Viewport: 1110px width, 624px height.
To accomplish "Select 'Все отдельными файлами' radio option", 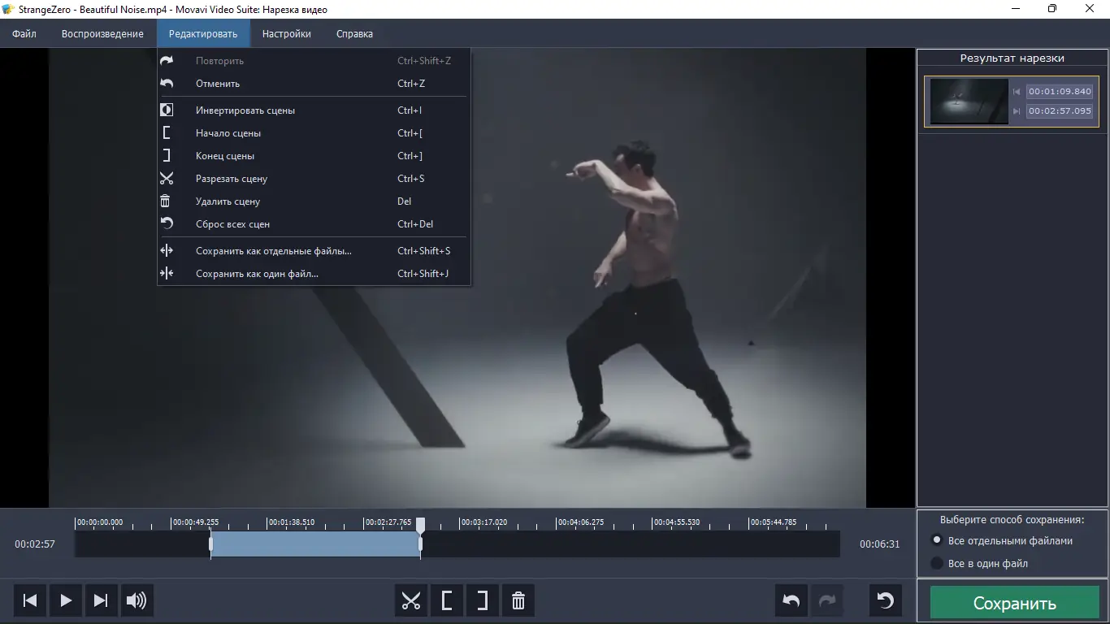I will coord(1001,540).
